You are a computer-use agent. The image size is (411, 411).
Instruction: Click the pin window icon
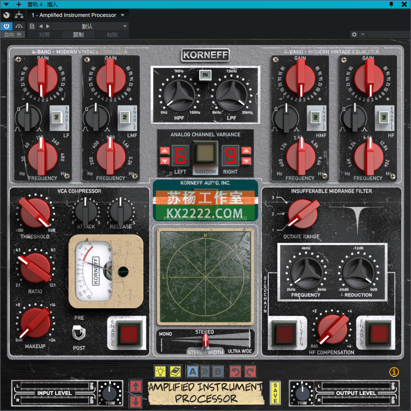(x=391, y=4)
